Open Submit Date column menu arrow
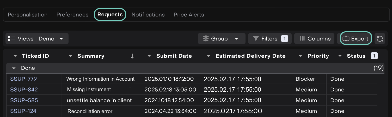Viewport: 392px width, 117px height. (x=149, y=56)
